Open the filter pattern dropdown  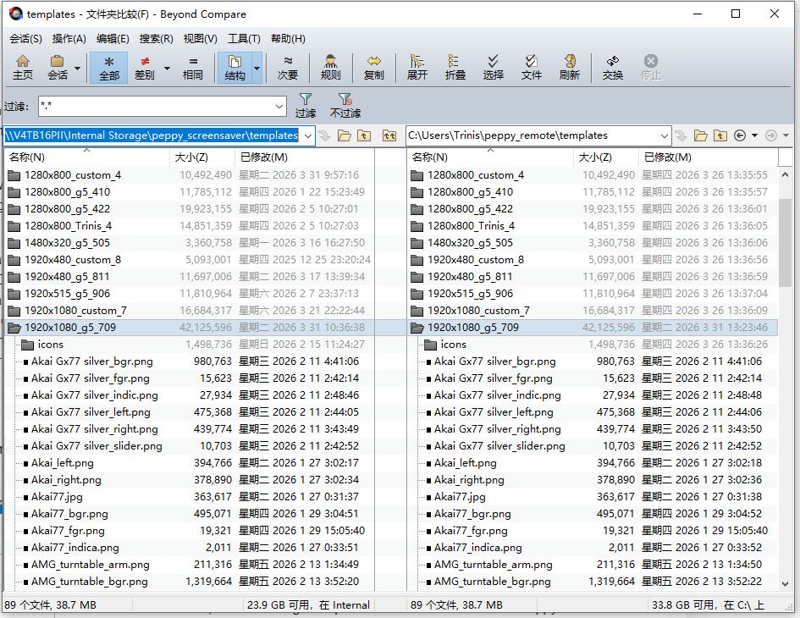point(279,107)
